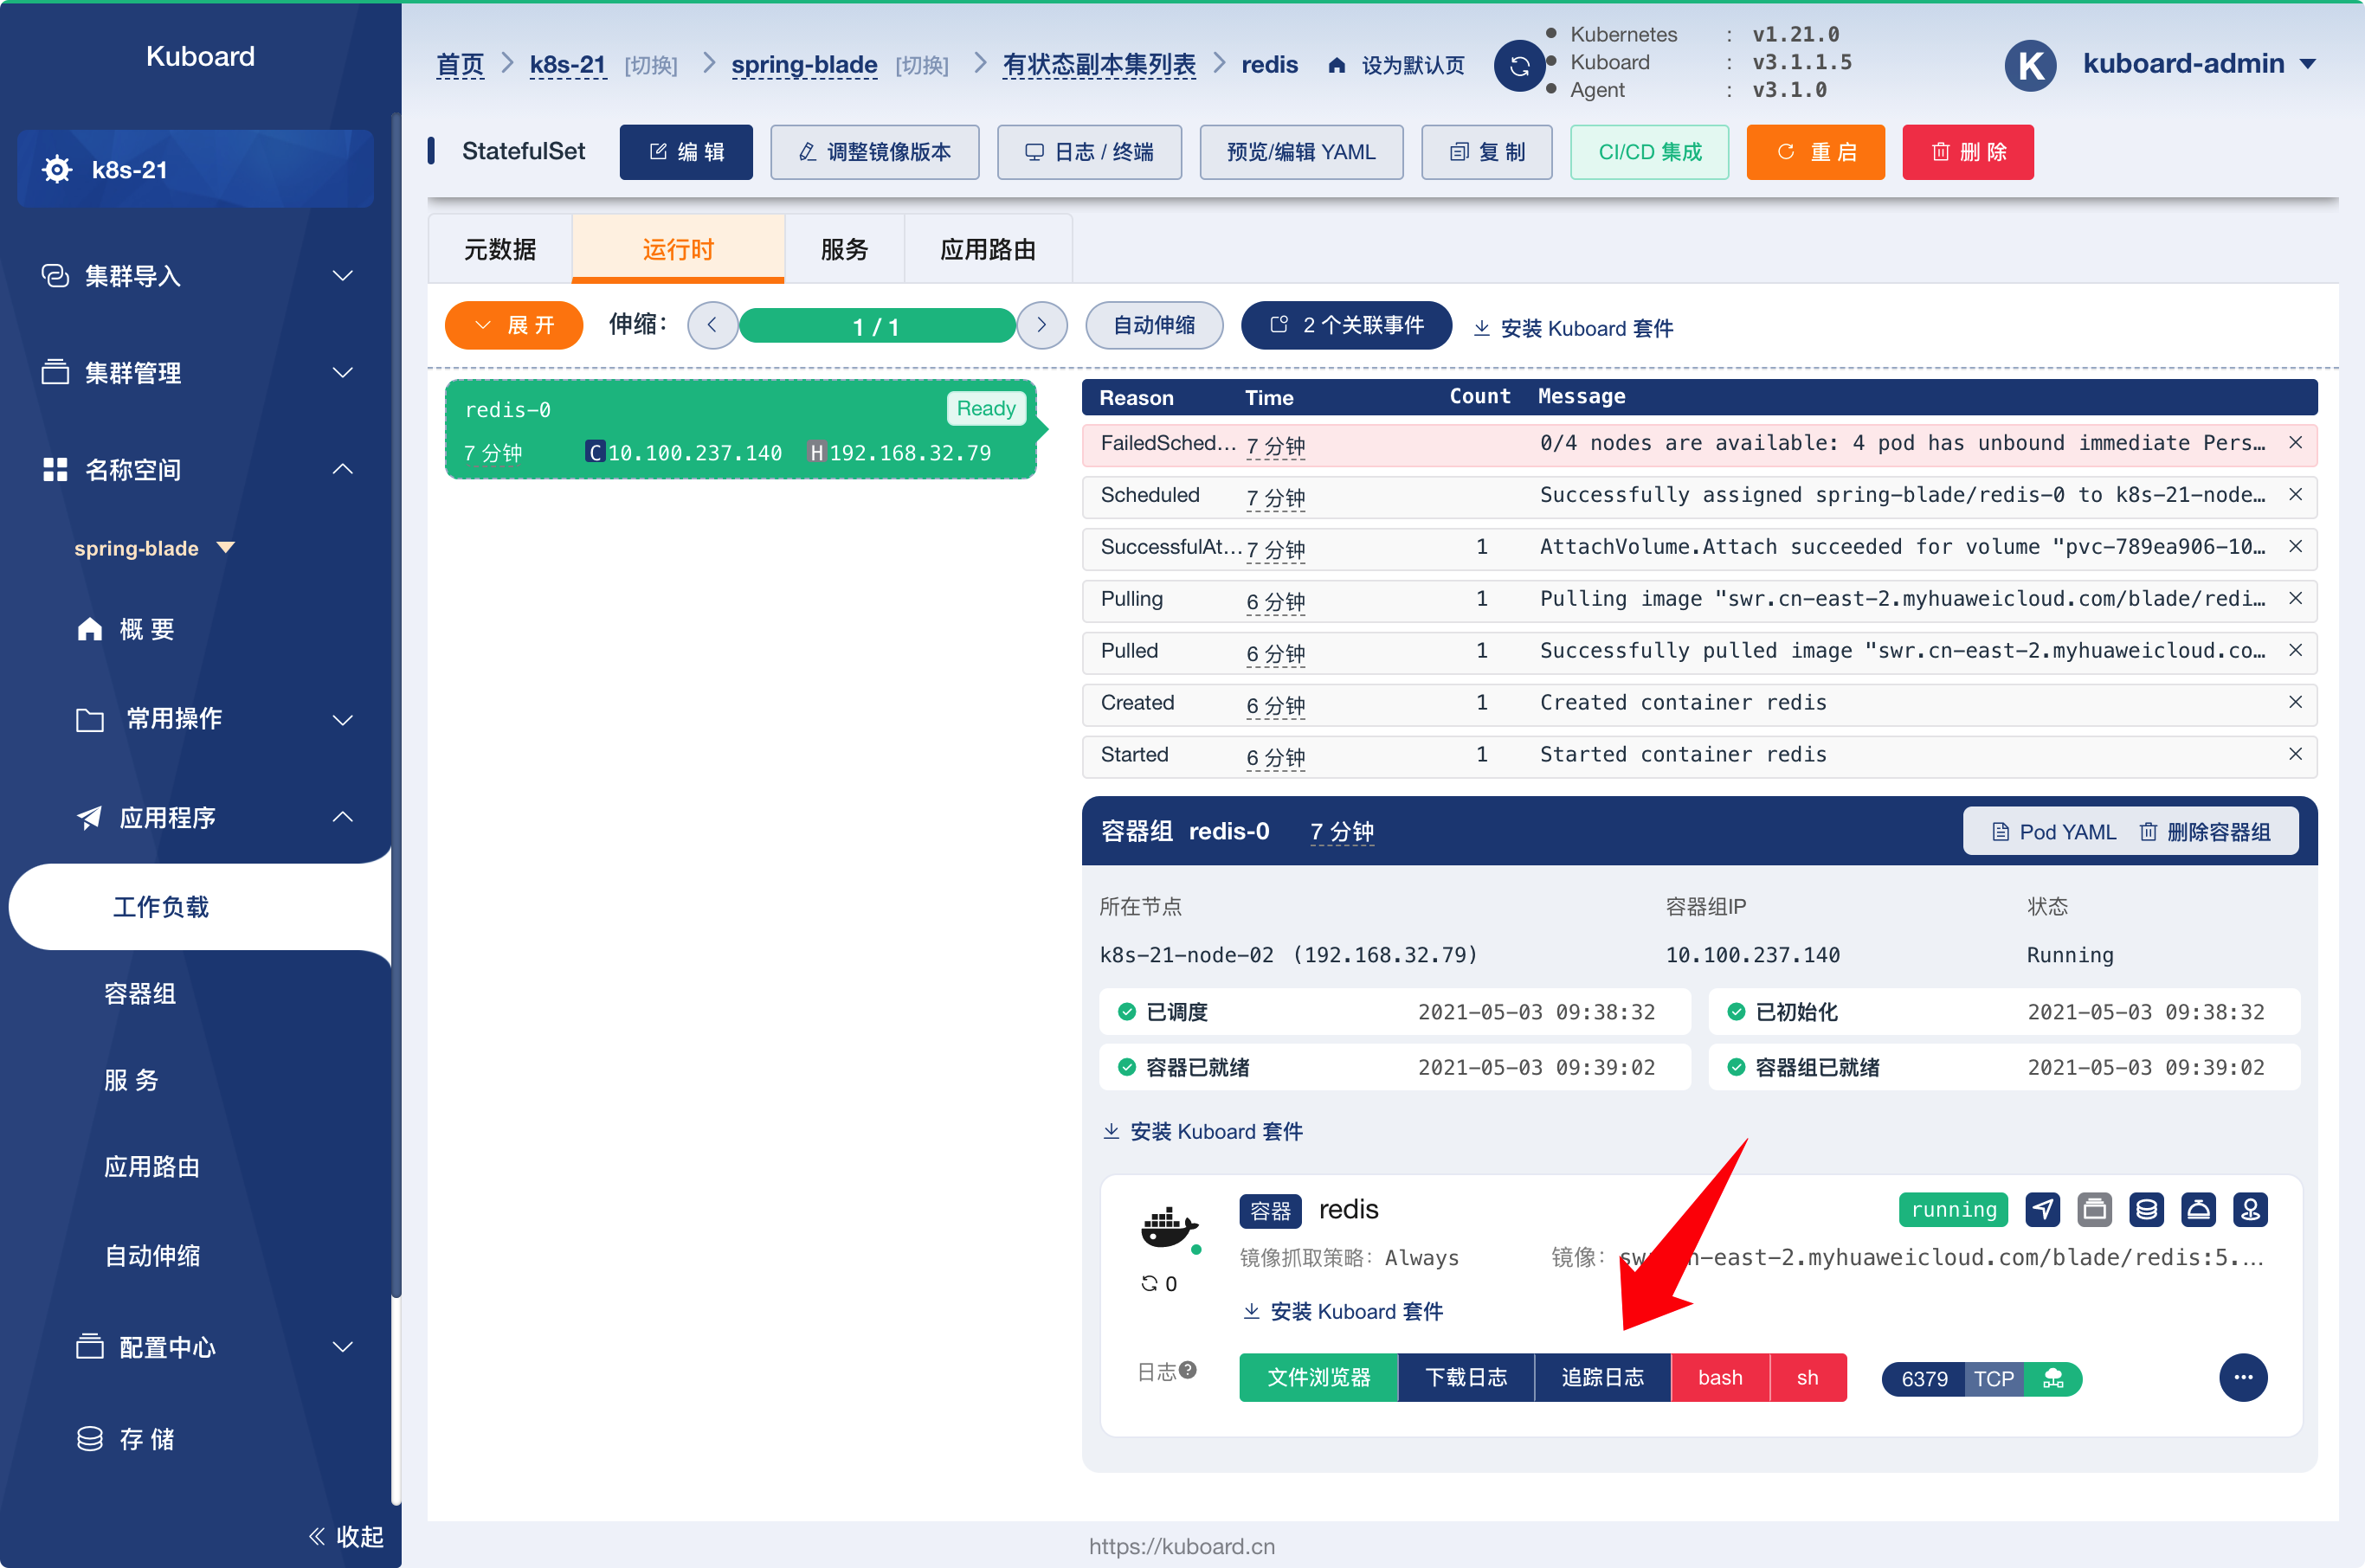2365x1568 pixels.
Task: Dismiss the Created event row
Action: pos(2295,702)
